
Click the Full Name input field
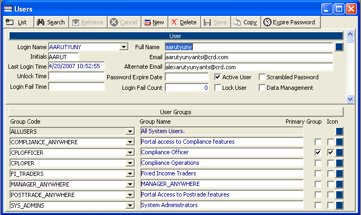[x=249, y=47]
